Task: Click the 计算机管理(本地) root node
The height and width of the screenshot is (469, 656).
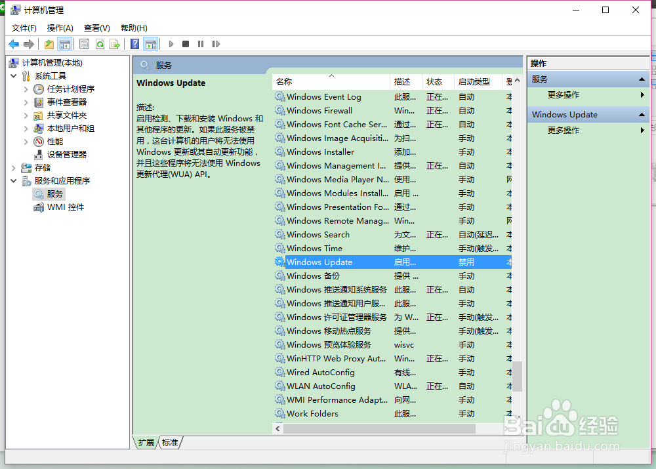Action: click(x=52, y=63)
